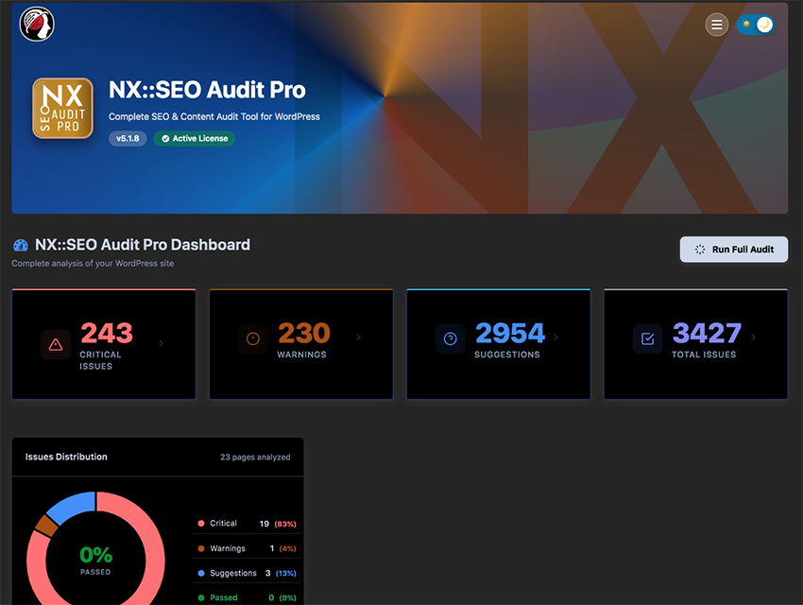Click the checkmark icon in Active License badge
Screen dimensions: 803x605
(x=165, y=138)
